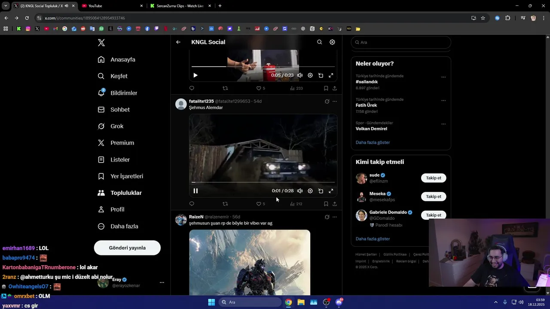
Task: Open Windows Start menu
Action: click(211, 302)
